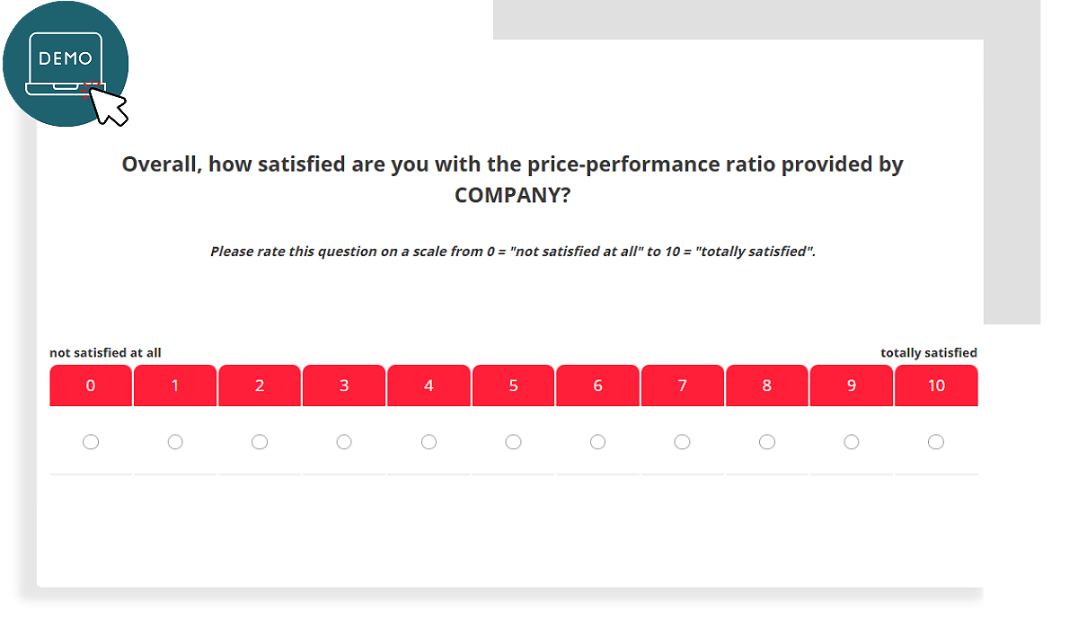Select the radio button under 7

pyautogui.click(x=682, y=442)
